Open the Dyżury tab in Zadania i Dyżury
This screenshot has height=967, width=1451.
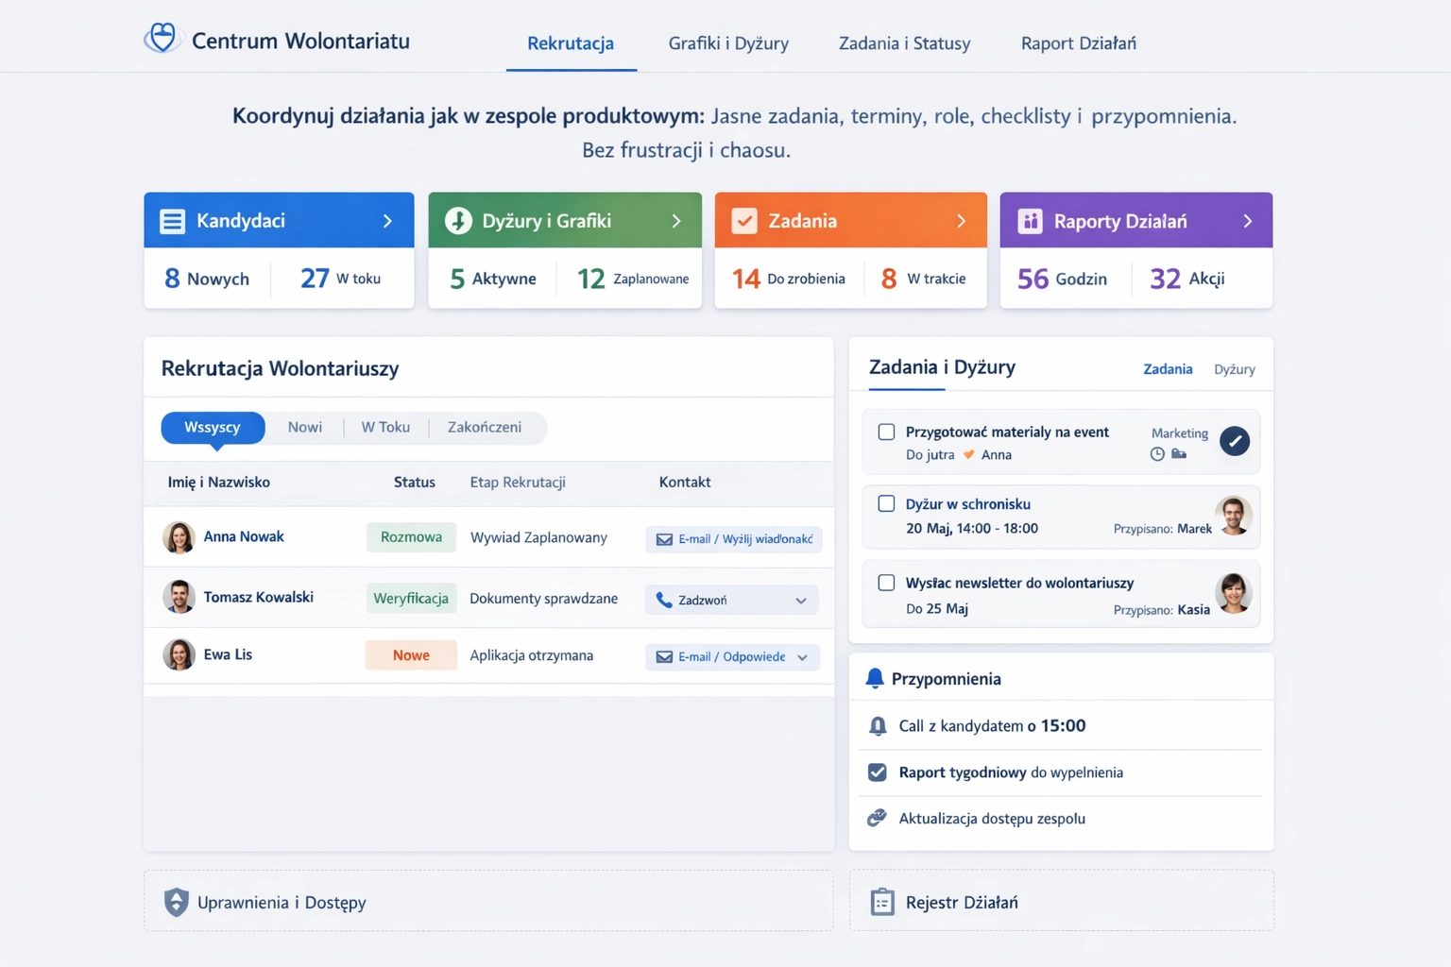click(1234, 368)
